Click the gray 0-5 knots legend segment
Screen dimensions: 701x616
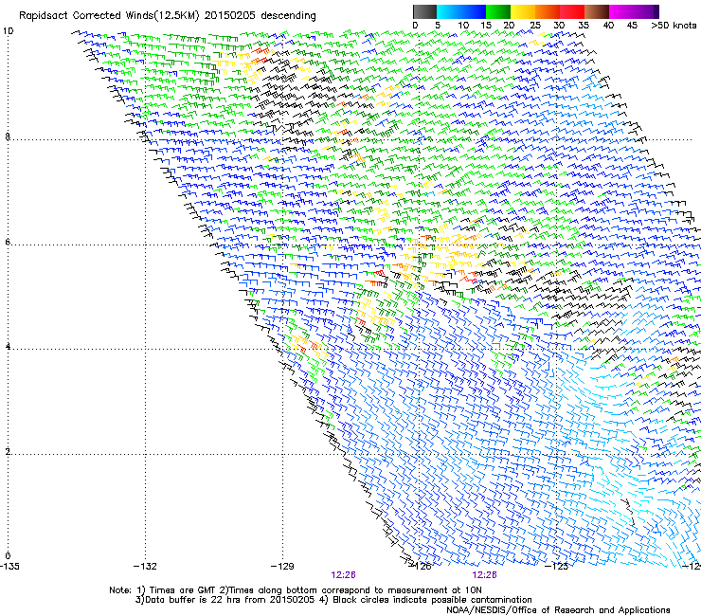coord(424,11)
